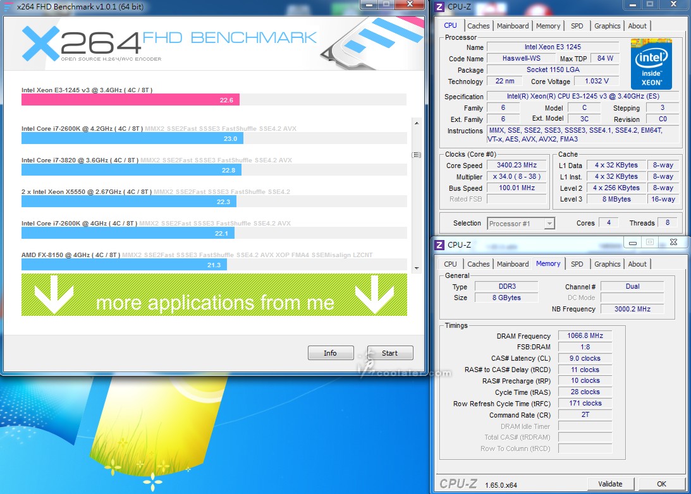Click the Technology value 22 nm

point(504,81)
